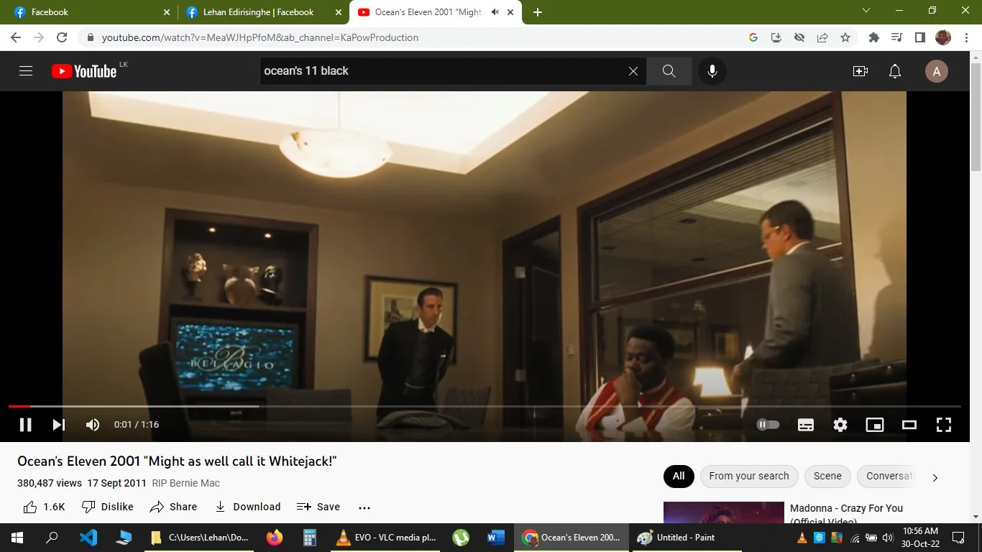This screenshot has height=552, width=982.
Task: Reload the current page
Action: pyautogui.click(x=62, y=37)
